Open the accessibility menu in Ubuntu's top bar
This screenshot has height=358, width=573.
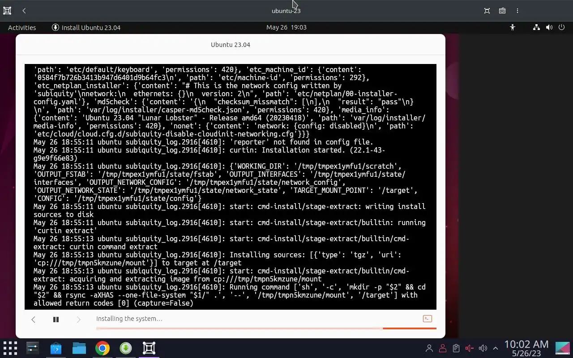[x=513, y=27]
